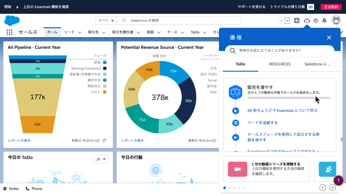Open the 商談 navigation tab
This screenshot has width=346, height=194.
coord(150,32)
